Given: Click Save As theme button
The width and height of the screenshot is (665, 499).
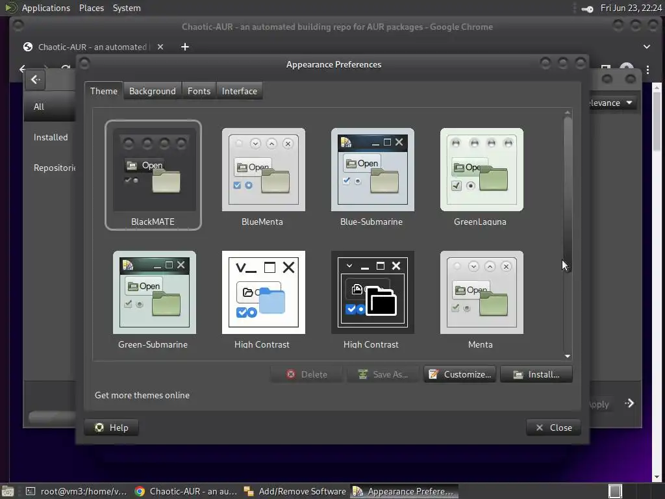Looking at the screenshot, I should coord(383,374).
